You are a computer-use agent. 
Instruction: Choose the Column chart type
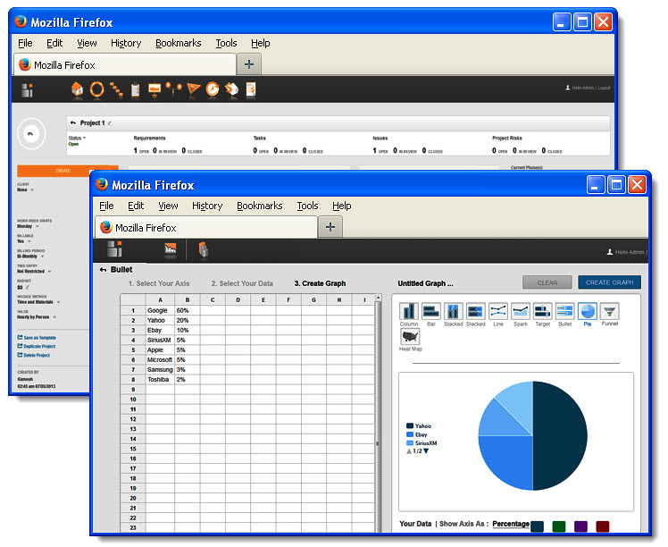[x=408, y=315]
